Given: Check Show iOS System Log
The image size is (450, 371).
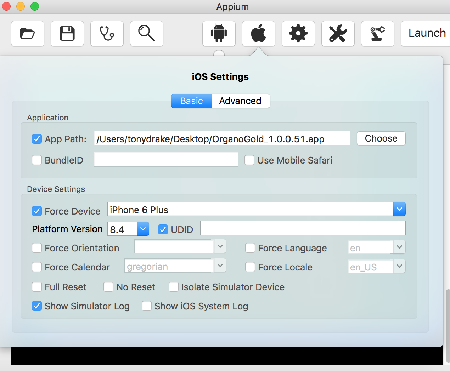Looking at the screenshot, I should pyautogui.click(x=147, y=306).
